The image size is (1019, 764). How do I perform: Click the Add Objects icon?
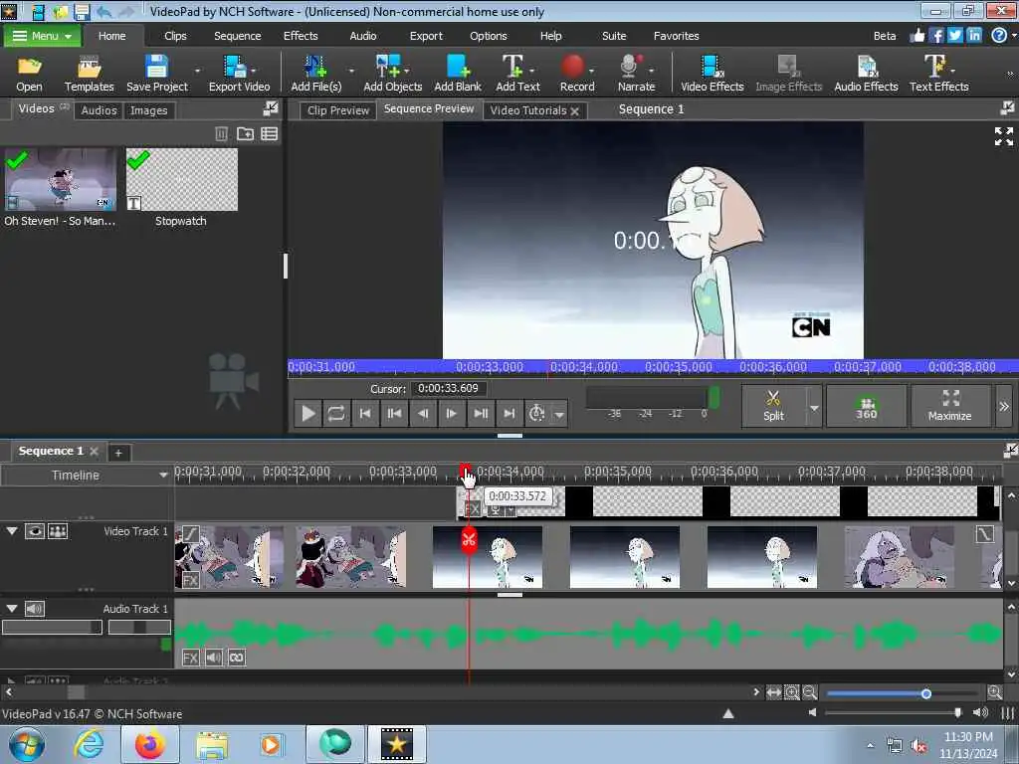coord(392,73)
